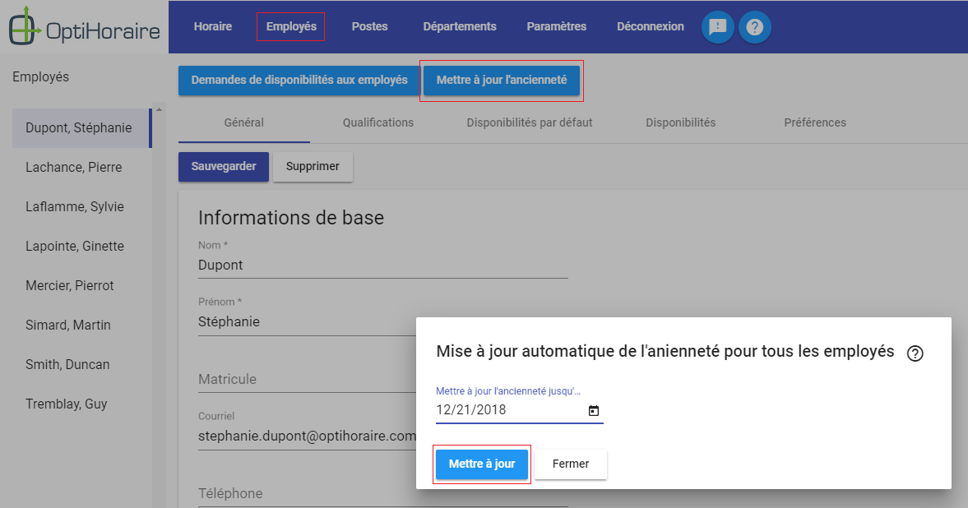The height and width of the screenshot is (508, 968).
Task: Click the Sauvegarder button
Action: click(224, 167)
